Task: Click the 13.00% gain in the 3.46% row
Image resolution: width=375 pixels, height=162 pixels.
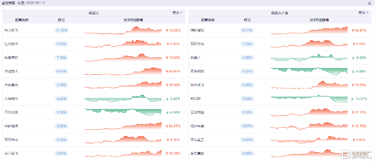Action: tap(361, 85)
